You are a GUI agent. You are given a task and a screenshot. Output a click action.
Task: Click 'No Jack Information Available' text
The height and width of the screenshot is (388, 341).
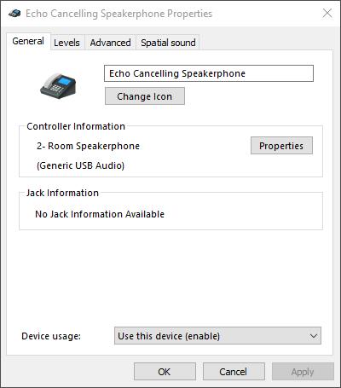(x=100, y=214)
